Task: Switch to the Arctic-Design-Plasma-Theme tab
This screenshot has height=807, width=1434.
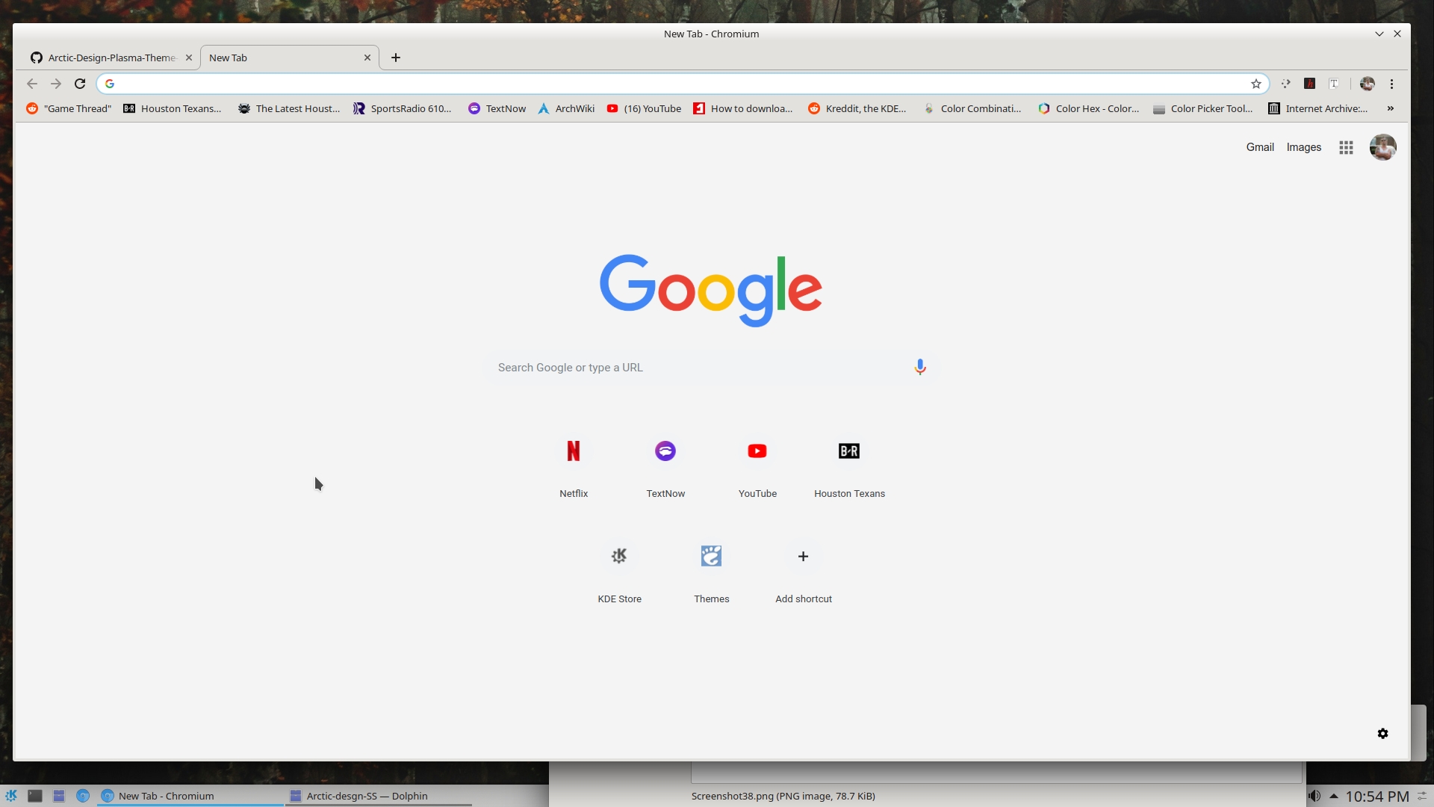Action: click(x=111, y=58)
